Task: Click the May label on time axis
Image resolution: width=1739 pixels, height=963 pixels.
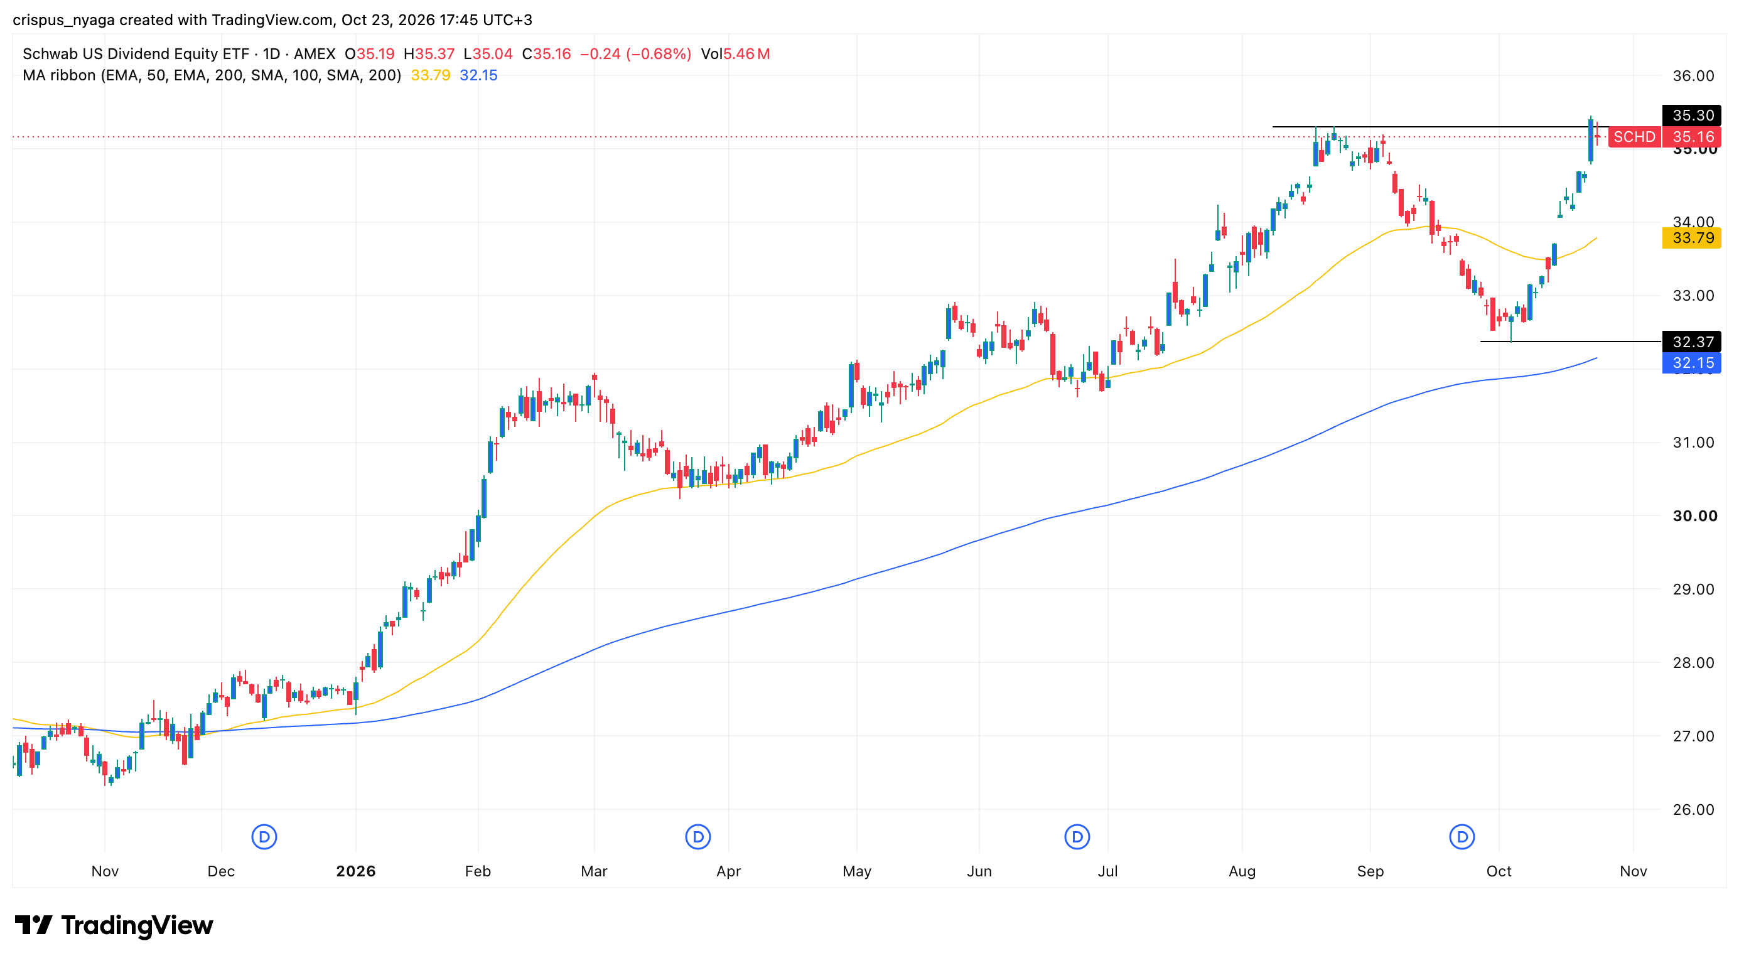Action: 857,871
